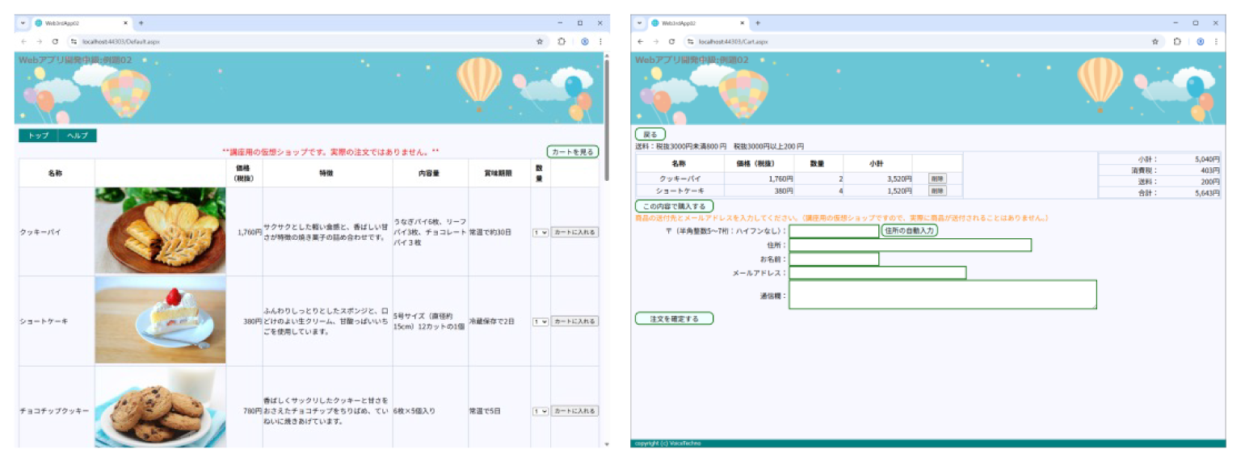Reload the Default.aspx product page
Image resolution: width=1241 pixels, height=462 pixels.
pyautogui.click(x=55, y=41)
